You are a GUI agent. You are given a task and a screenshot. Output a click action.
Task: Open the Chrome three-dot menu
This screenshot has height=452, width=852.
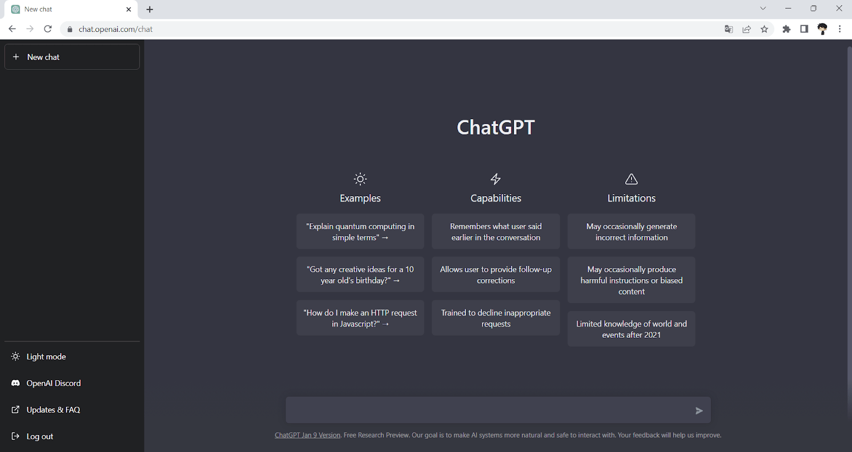coord(840,29)
